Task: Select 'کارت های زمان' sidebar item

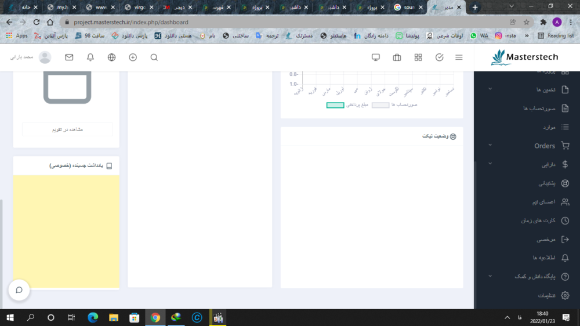Action: tap(539, 220)
